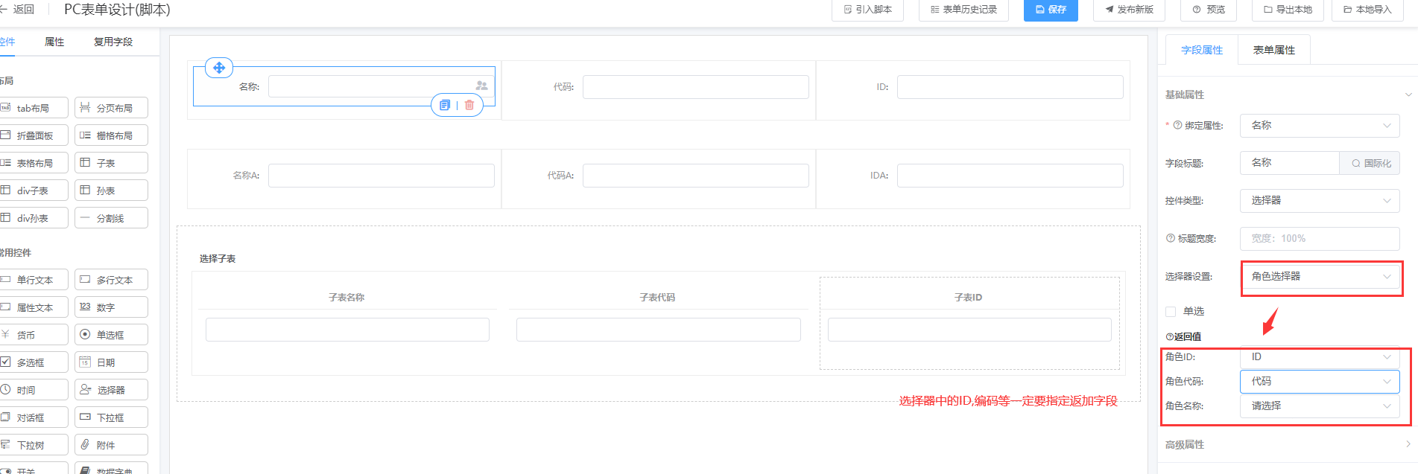Pick the 折叠面板 component
This screenshot has height=474, width=1418.
34,135
